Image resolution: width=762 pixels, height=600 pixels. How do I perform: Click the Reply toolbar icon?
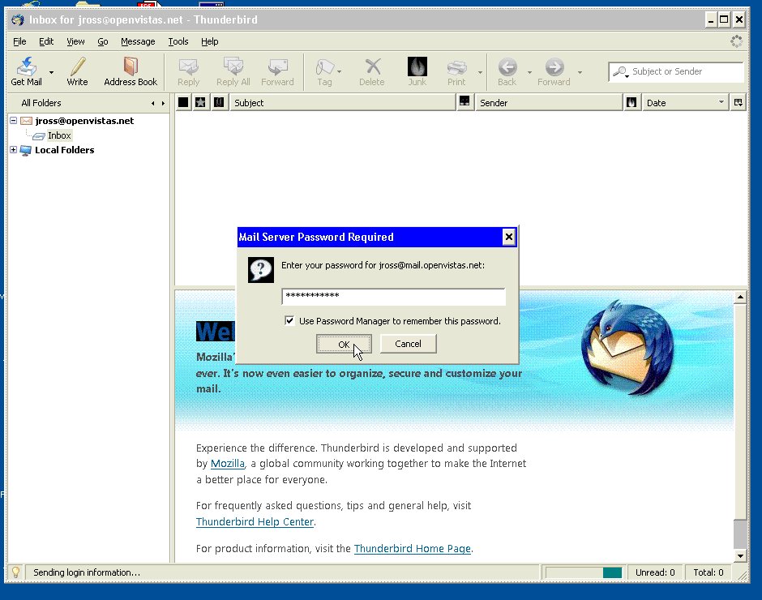(x=189, y=66)
